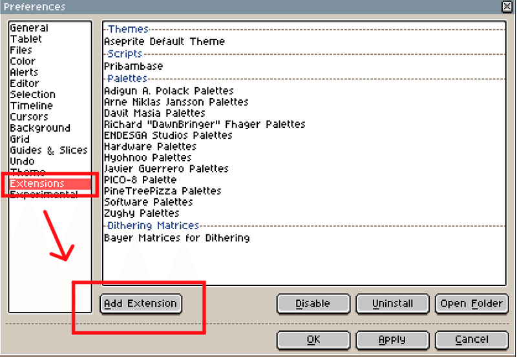Select Bayer Matrices for Dithering
Screen dimensions: 517x357
tap(304, 238)
